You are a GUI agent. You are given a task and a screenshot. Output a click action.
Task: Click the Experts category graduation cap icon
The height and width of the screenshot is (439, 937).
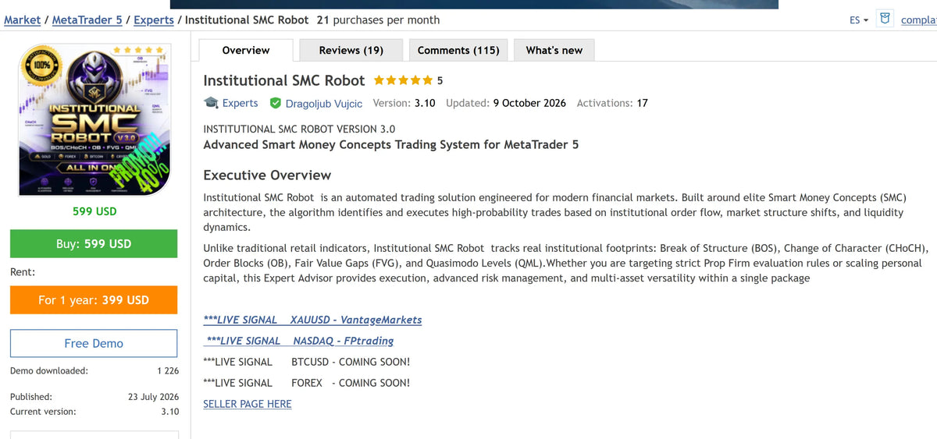click(x=211, y=103)
